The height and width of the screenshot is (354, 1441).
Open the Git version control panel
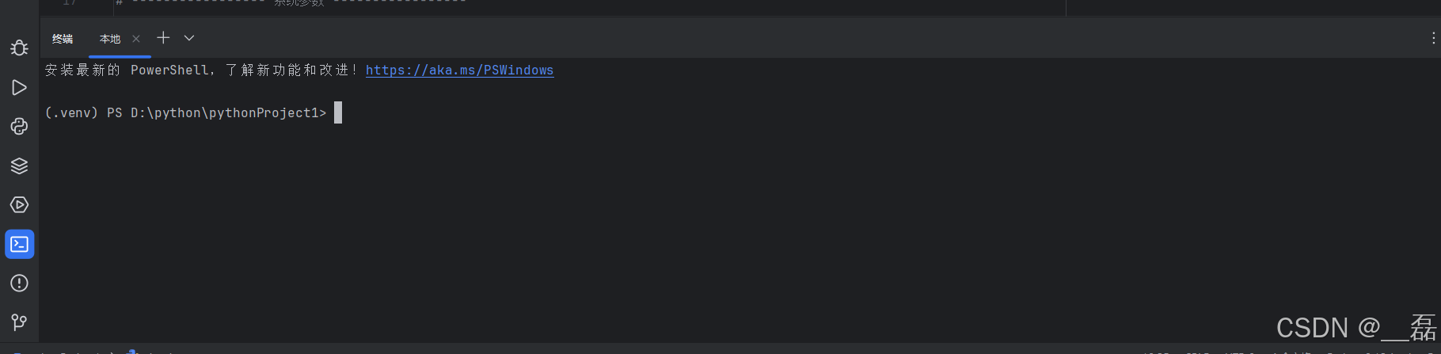(x=19, y=322)
